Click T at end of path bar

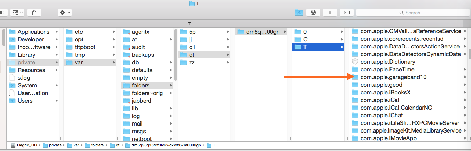211,145
